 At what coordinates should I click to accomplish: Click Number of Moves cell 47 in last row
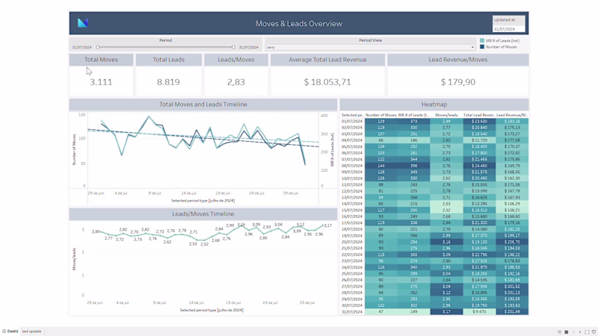coord(380,312)
